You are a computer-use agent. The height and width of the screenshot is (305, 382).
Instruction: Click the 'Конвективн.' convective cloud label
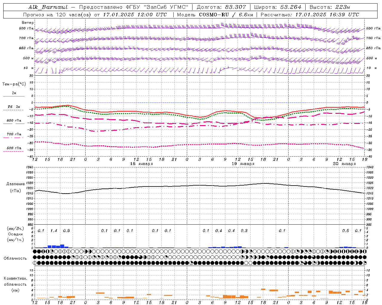15,278
